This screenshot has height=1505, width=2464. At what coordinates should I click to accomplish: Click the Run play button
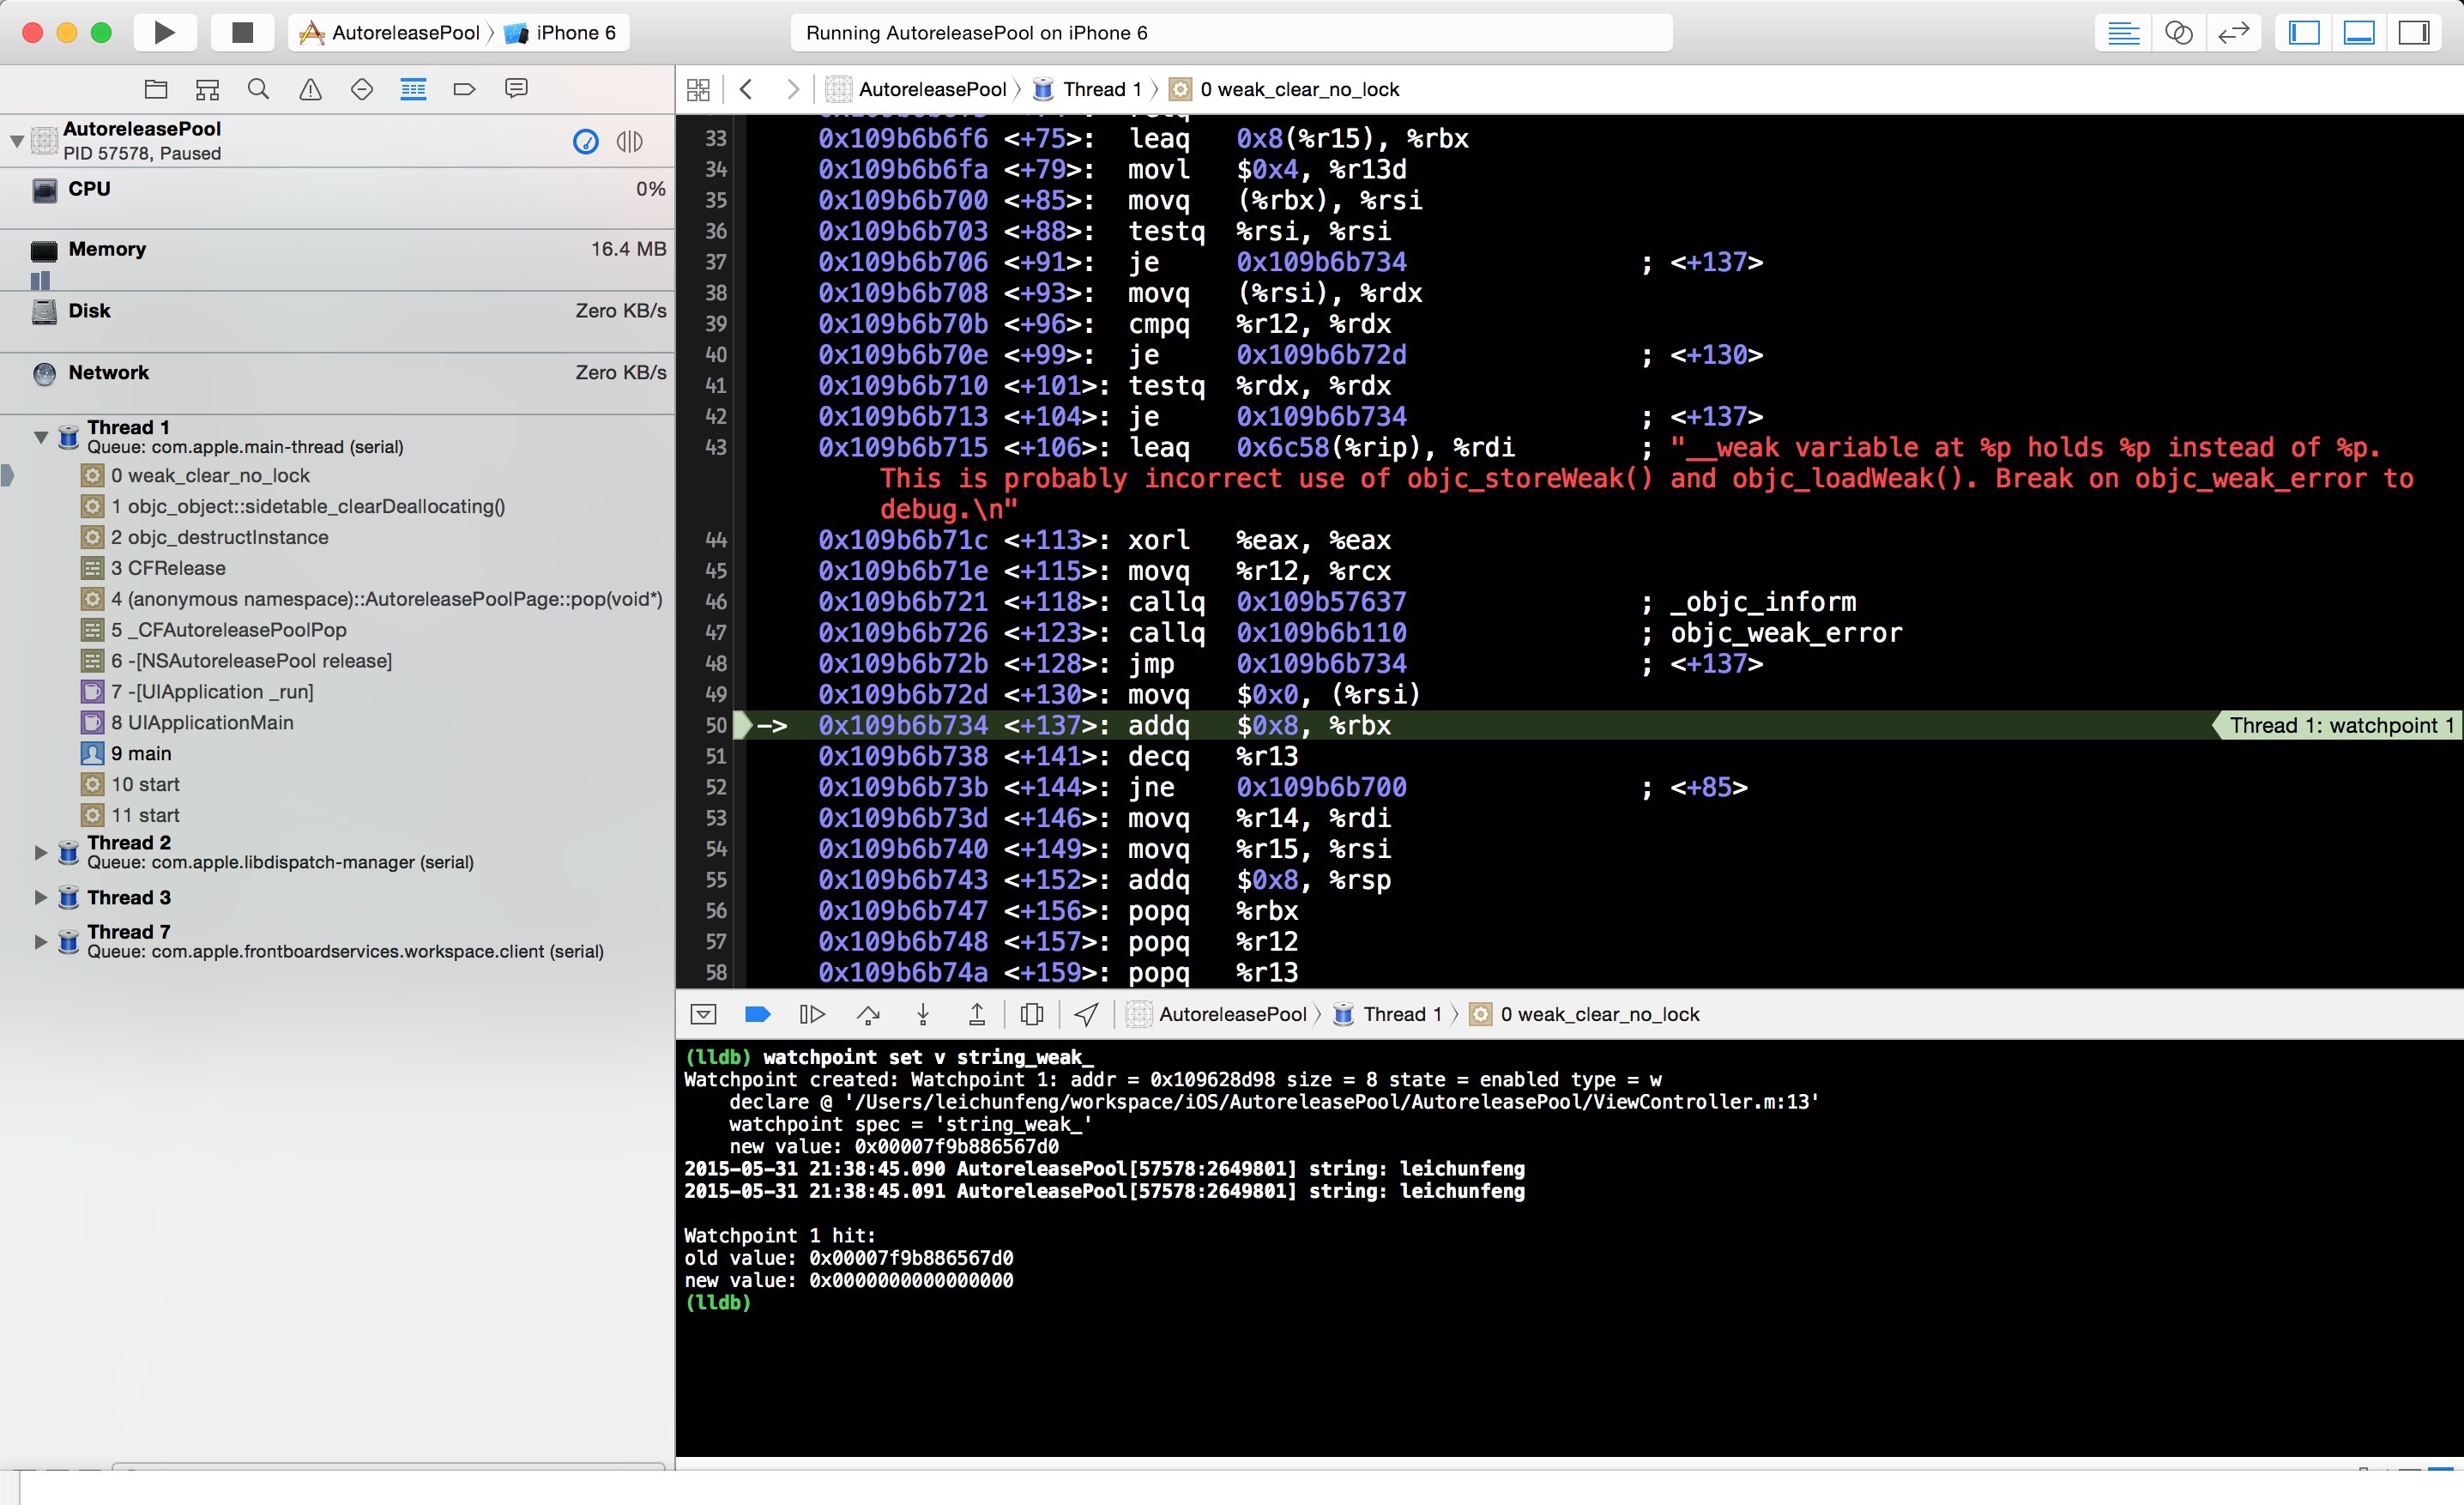coord(165,32)
